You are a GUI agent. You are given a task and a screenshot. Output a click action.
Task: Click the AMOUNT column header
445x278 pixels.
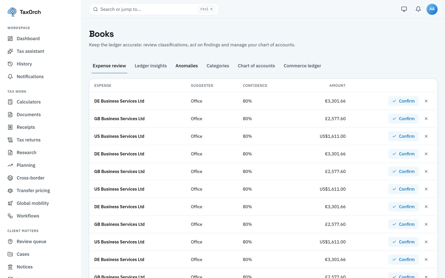click(x=337, y=86)
